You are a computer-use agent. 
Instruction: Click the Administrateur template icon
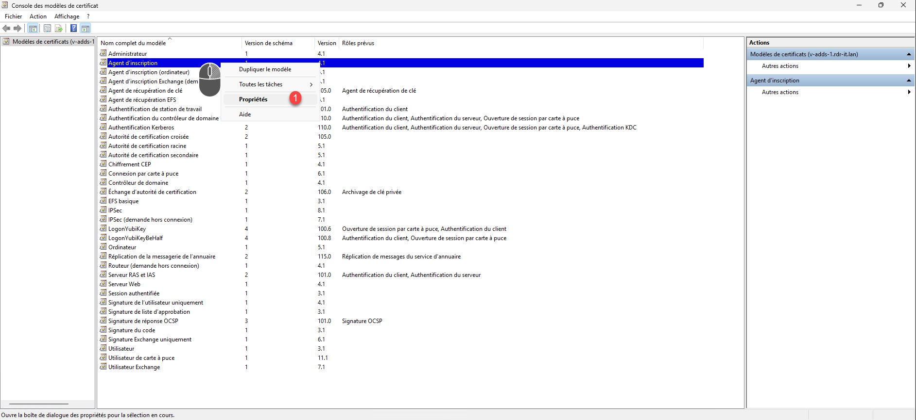tap(103, 53)
